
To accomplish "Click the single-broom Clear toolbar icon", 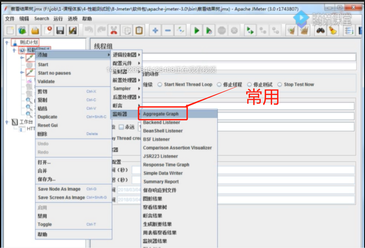I will click(x=291, y=31).
